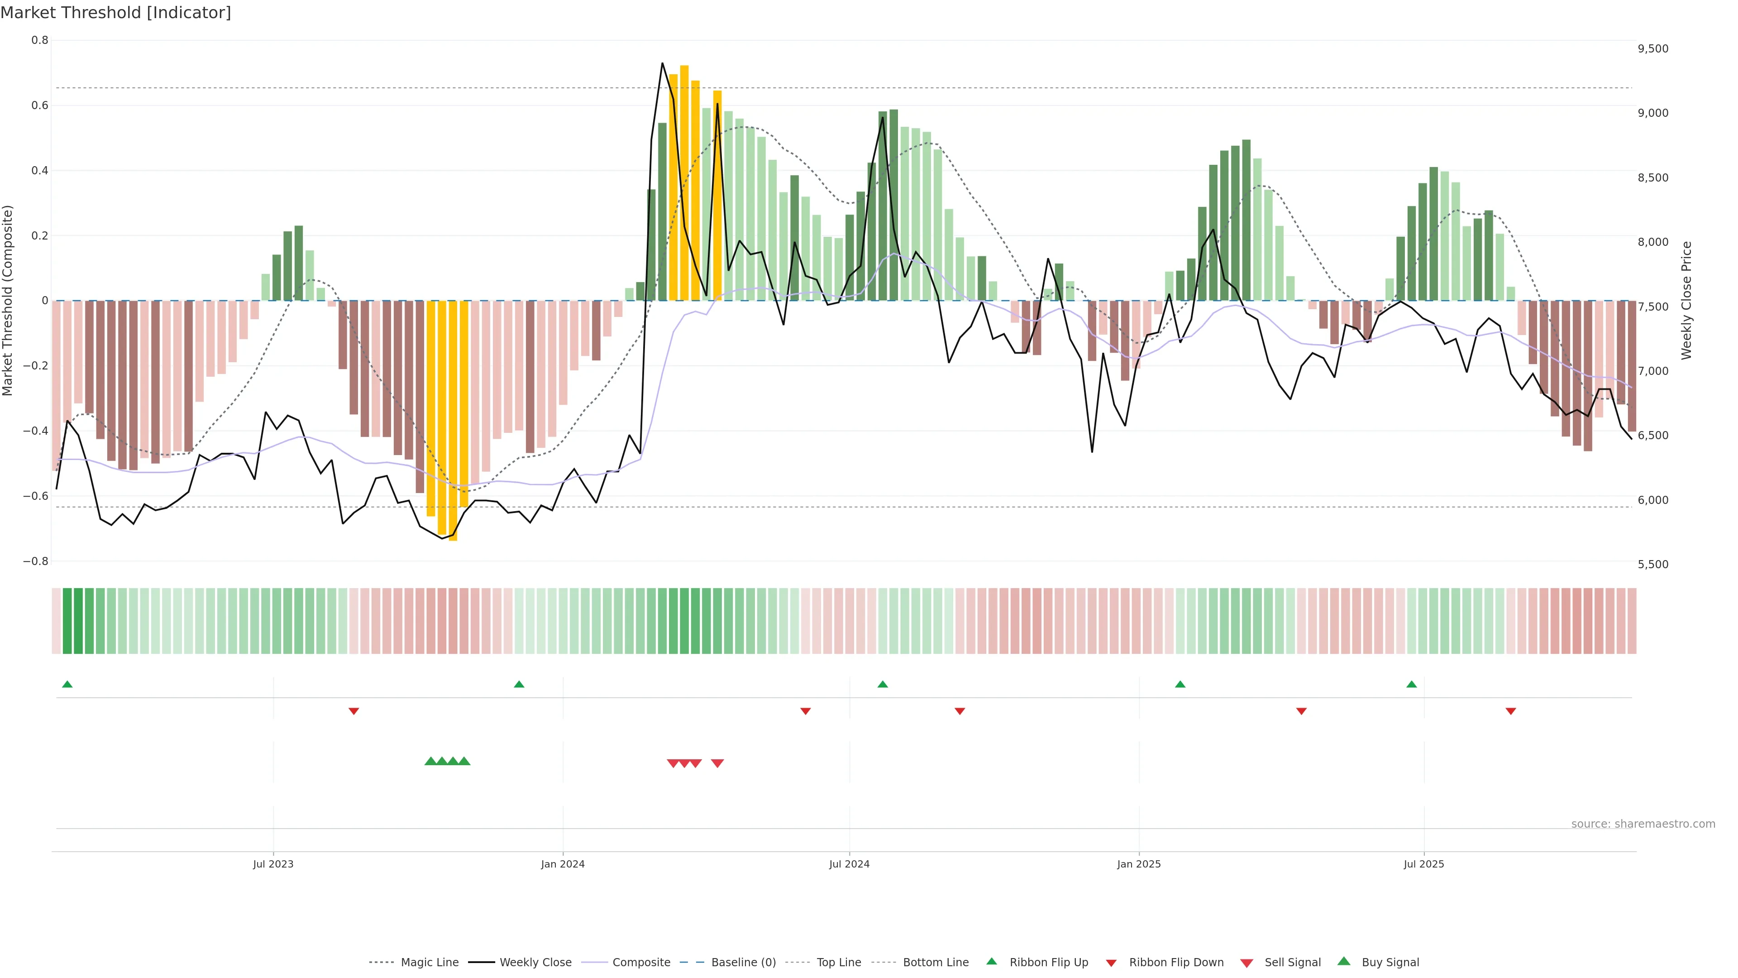
Task: Click the first green Ribbon Flip Up triangle marker
Action: [67, 685]
